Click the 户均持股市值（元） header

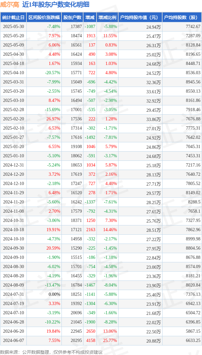pos(140,18)
